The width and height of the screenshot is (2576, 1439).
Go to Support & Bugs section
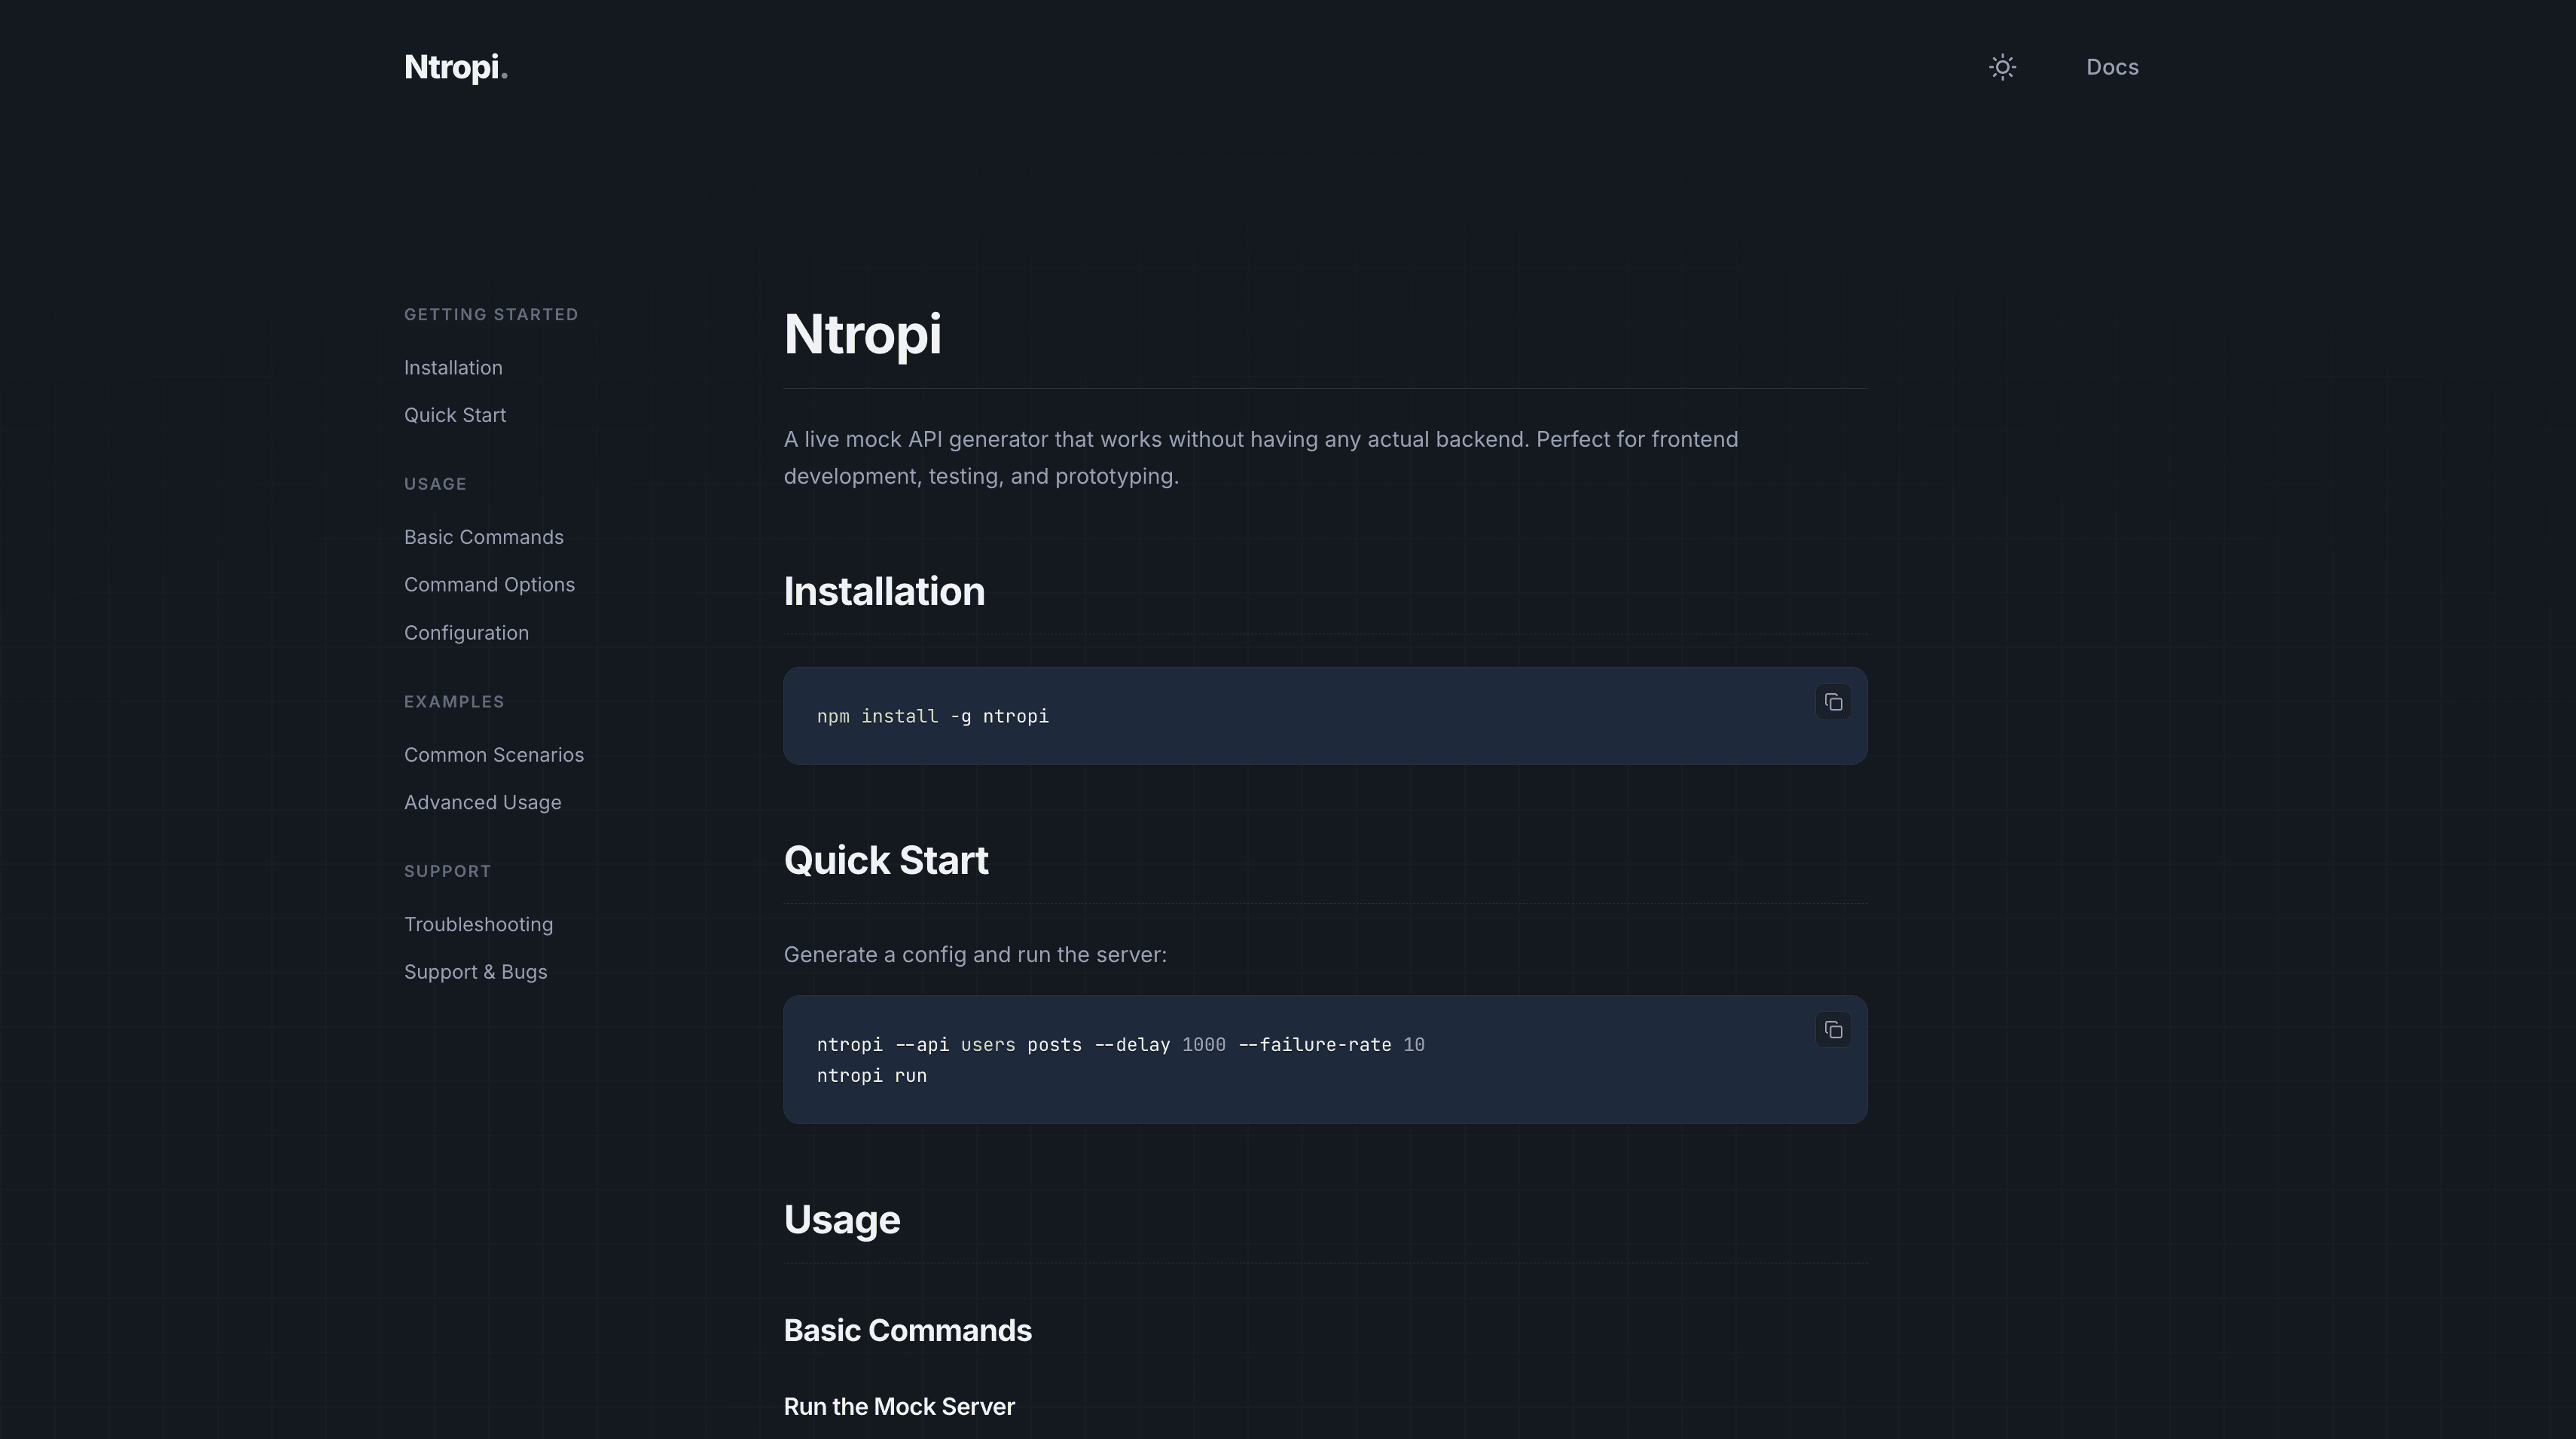click(x=476, y=971)
